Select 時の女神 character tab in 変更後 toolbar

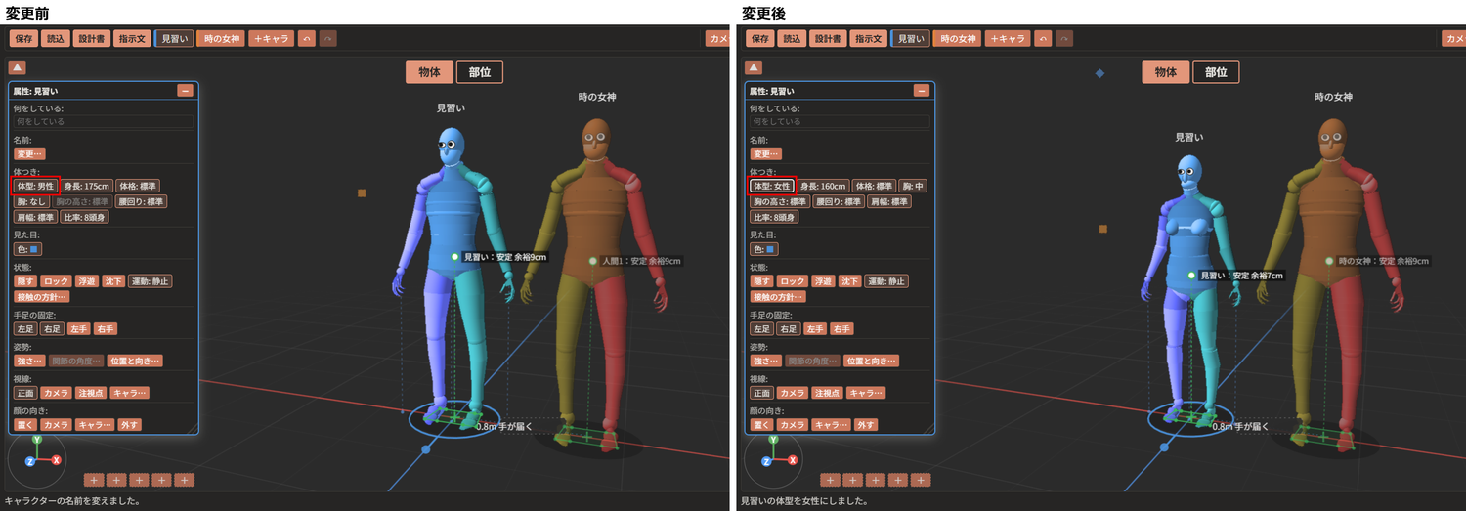(x=957, y=39)
